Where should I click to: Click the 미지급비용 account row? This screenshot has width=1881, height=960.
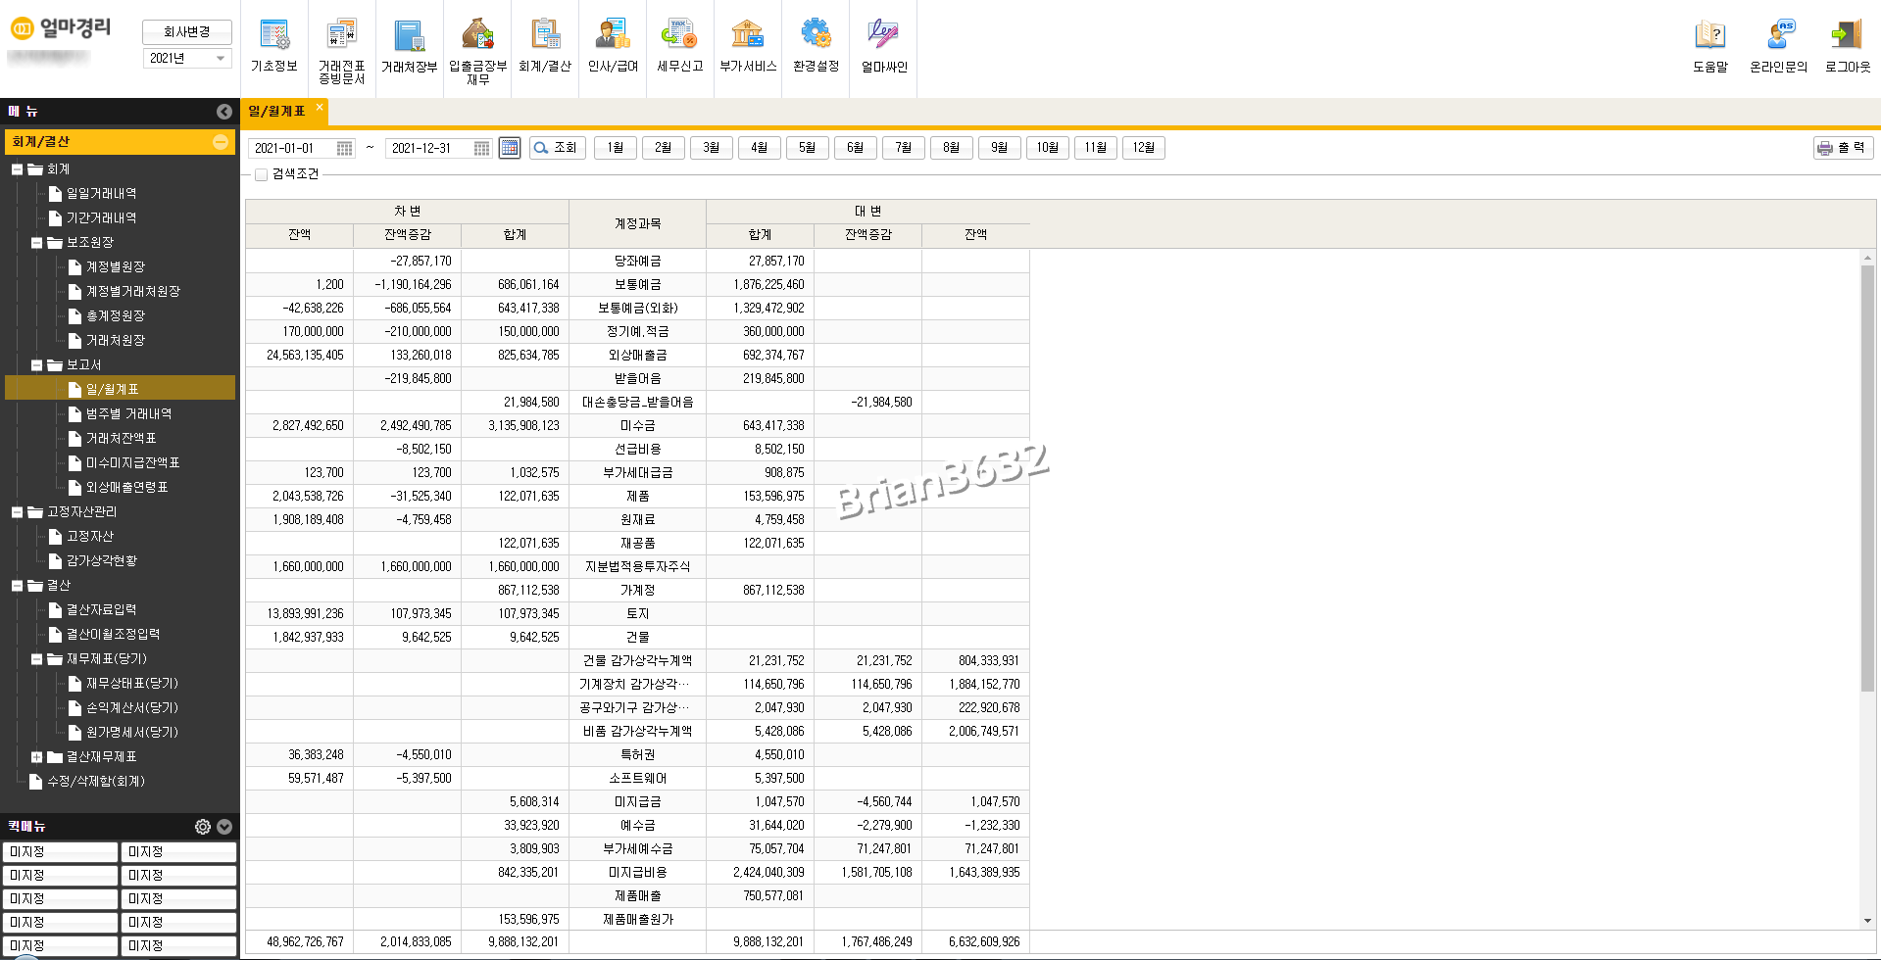click(x=637, y=873)
